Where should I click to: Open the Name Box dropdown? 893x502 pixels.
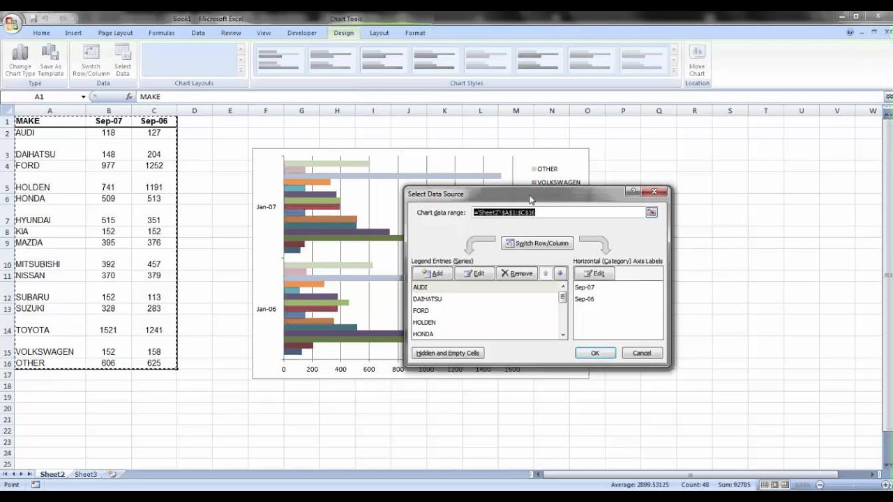point(83,97)
